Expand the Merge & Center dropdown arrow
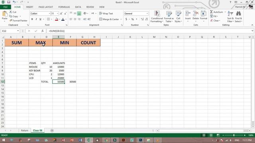The height and width of the screenshot is (143, 255). tap(121, 19)
